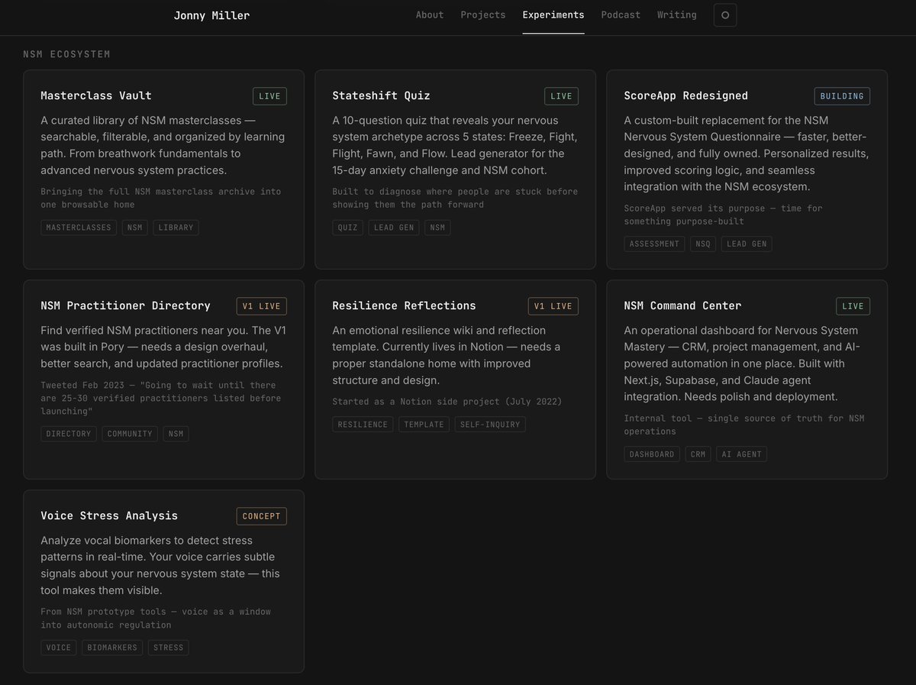This screenshot has width=916, height=685.
Task: Toggle the theme switch icon in navbar
Action: [725, 15]
